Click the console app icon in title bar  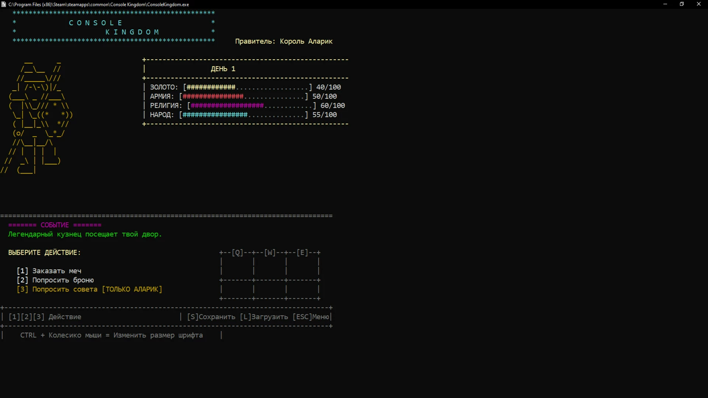(4, 4)
